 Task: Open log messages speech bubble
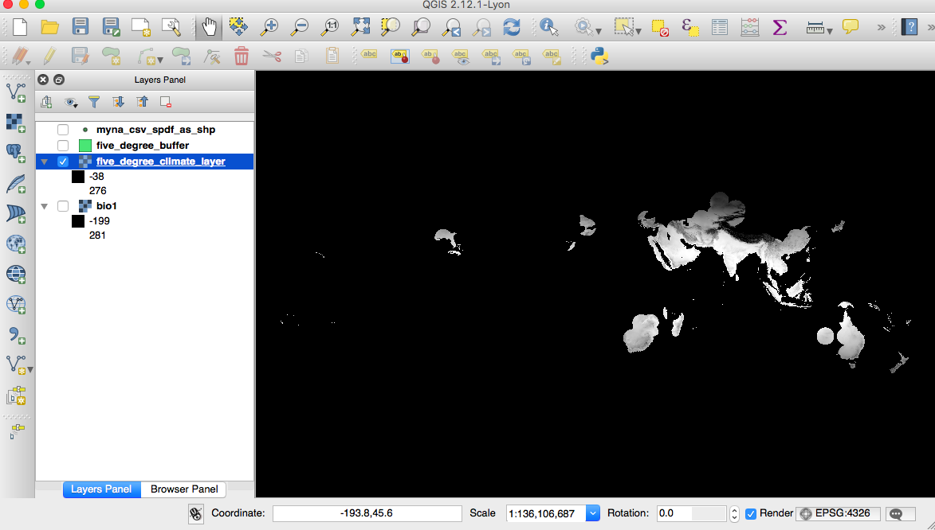click(901, 514)
